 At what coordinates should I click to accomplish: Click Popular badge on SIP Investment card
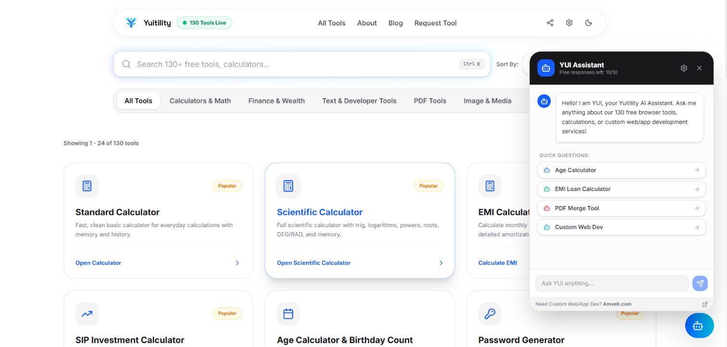(227, 313)
